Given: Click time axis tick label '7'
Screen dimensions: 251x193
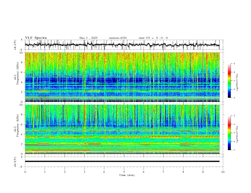Looking at the screenshot, I should 164,172.
